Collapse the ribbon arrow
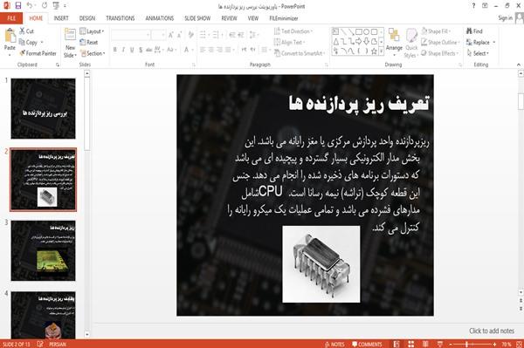 click(x=518, y=65)
